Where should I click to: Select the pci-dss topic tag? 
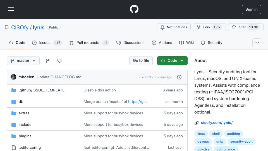(x=203, y=149)
